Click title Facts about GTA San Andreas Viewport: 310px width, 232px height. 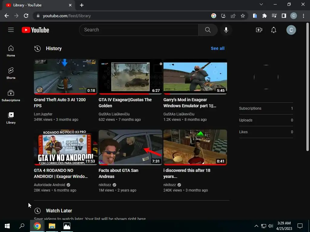pyautogui.click(x=118, y=173)
